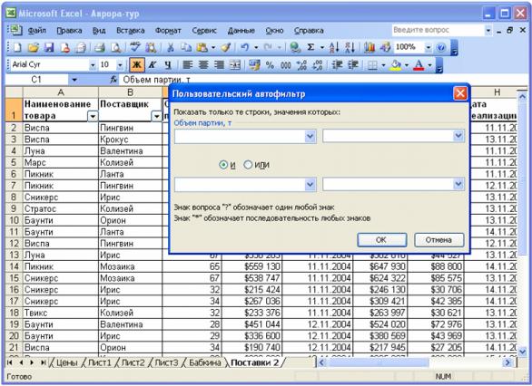Click the Print icon
The width and height of the screenshot is (532, 386).
pyautogui.click(x=100, y=48)
